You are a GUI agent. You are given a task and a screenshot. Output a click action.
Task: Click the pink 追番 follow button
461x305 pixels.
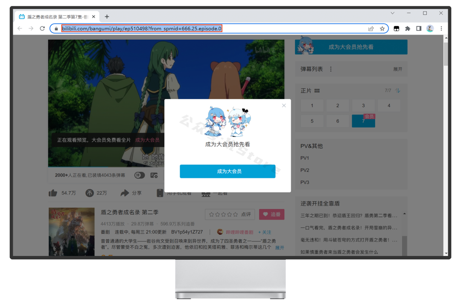[x=271, y=215]
